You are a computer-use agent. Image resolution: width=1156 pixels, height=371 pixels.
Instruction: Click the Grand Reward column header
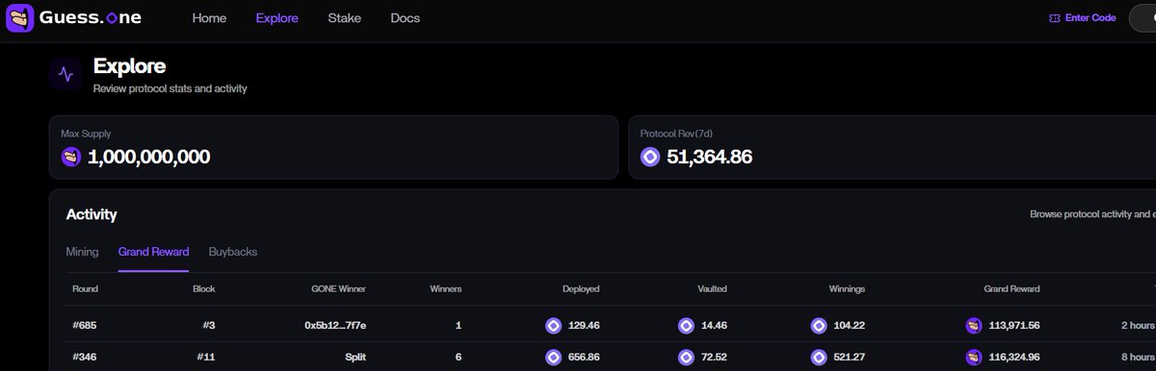[1011, 288]
